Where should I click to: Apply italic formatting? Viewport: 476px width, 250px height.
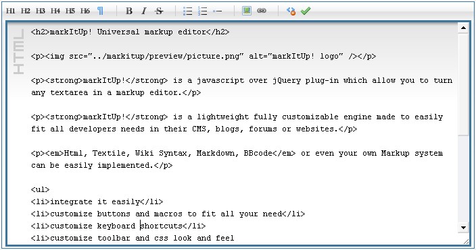pyautogui.click(x=144, y=11)
